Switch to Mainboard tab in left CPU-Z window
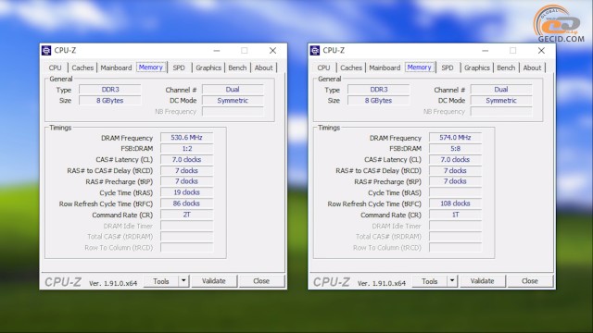 pyautogui.click(x=116, y=68)
